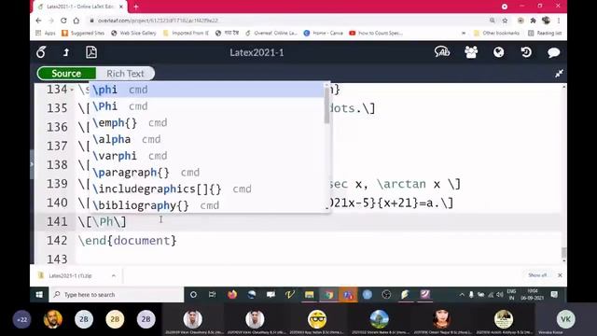Open the Overleaf home menu icon
The image size is (597, 336).
(x=41, y=52)
